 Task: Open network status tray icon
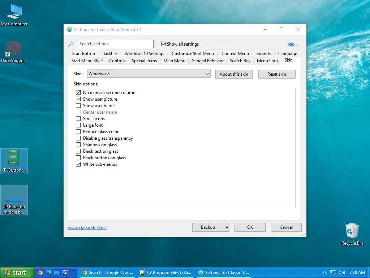[333, 273]
